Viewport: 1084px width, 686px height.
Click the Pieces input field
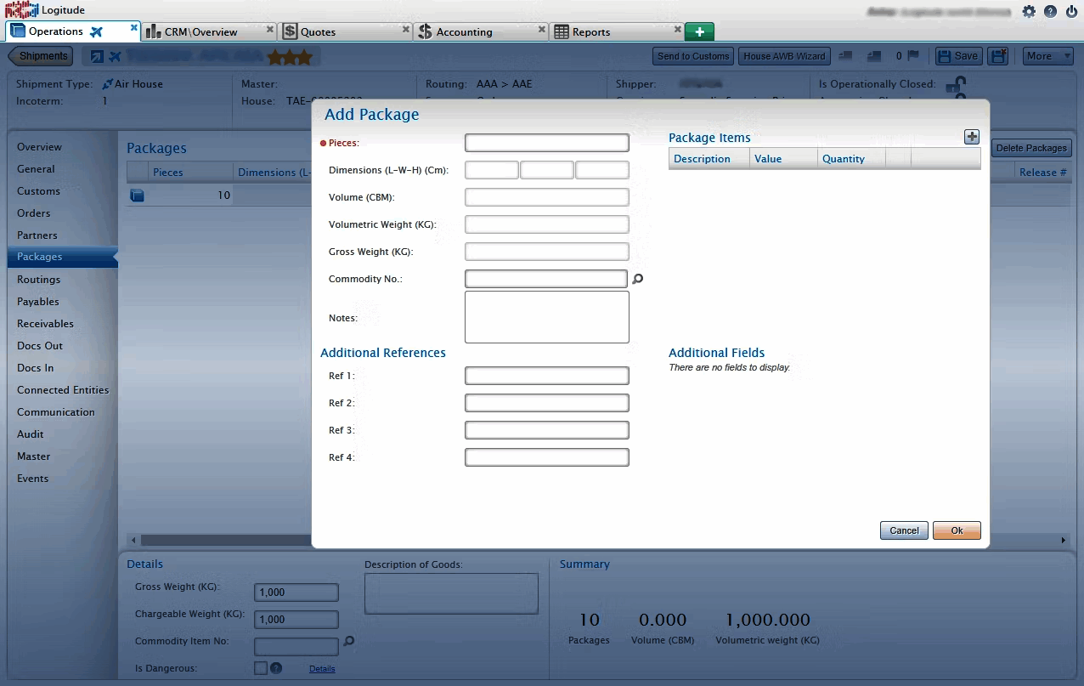[546, 143]
